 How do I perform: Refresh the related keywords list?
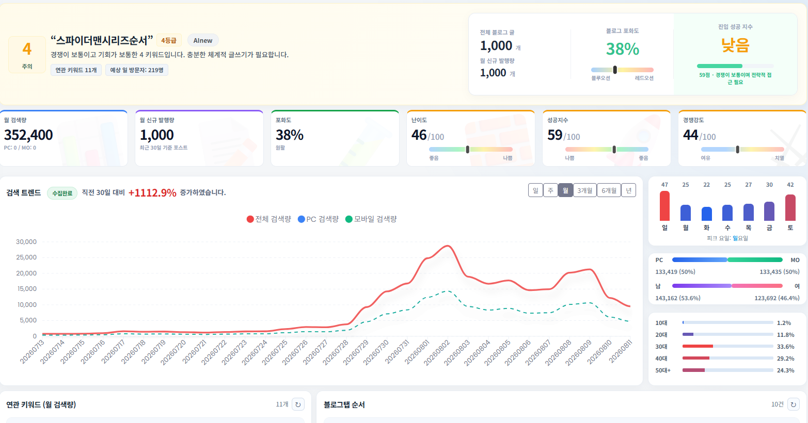pos(298,404)
